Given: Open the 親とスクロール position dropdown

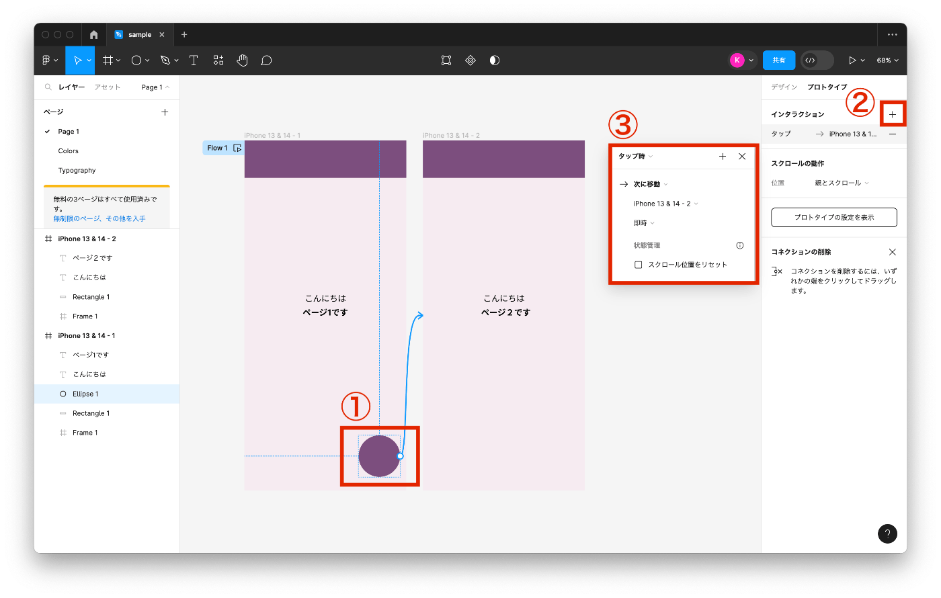Looking at the screenshot, I should tap(842, 183).
